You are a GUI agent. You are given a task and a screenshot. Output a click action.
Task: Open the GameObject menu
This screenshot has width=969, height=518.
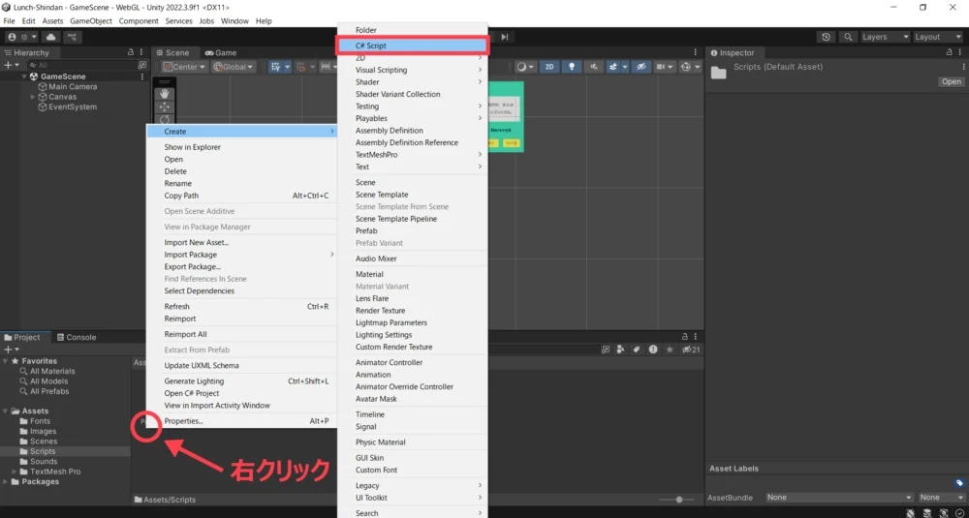[91, 21]
